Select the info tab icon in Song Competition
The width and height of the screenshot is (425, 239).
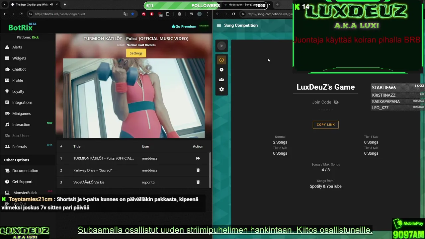tap(221, 60)
